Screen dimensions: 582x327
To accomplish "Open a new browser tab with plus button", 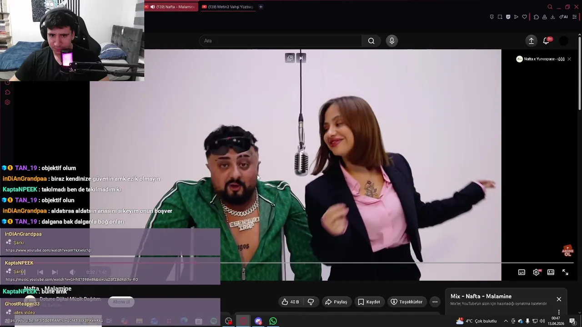I will (261, 7).
